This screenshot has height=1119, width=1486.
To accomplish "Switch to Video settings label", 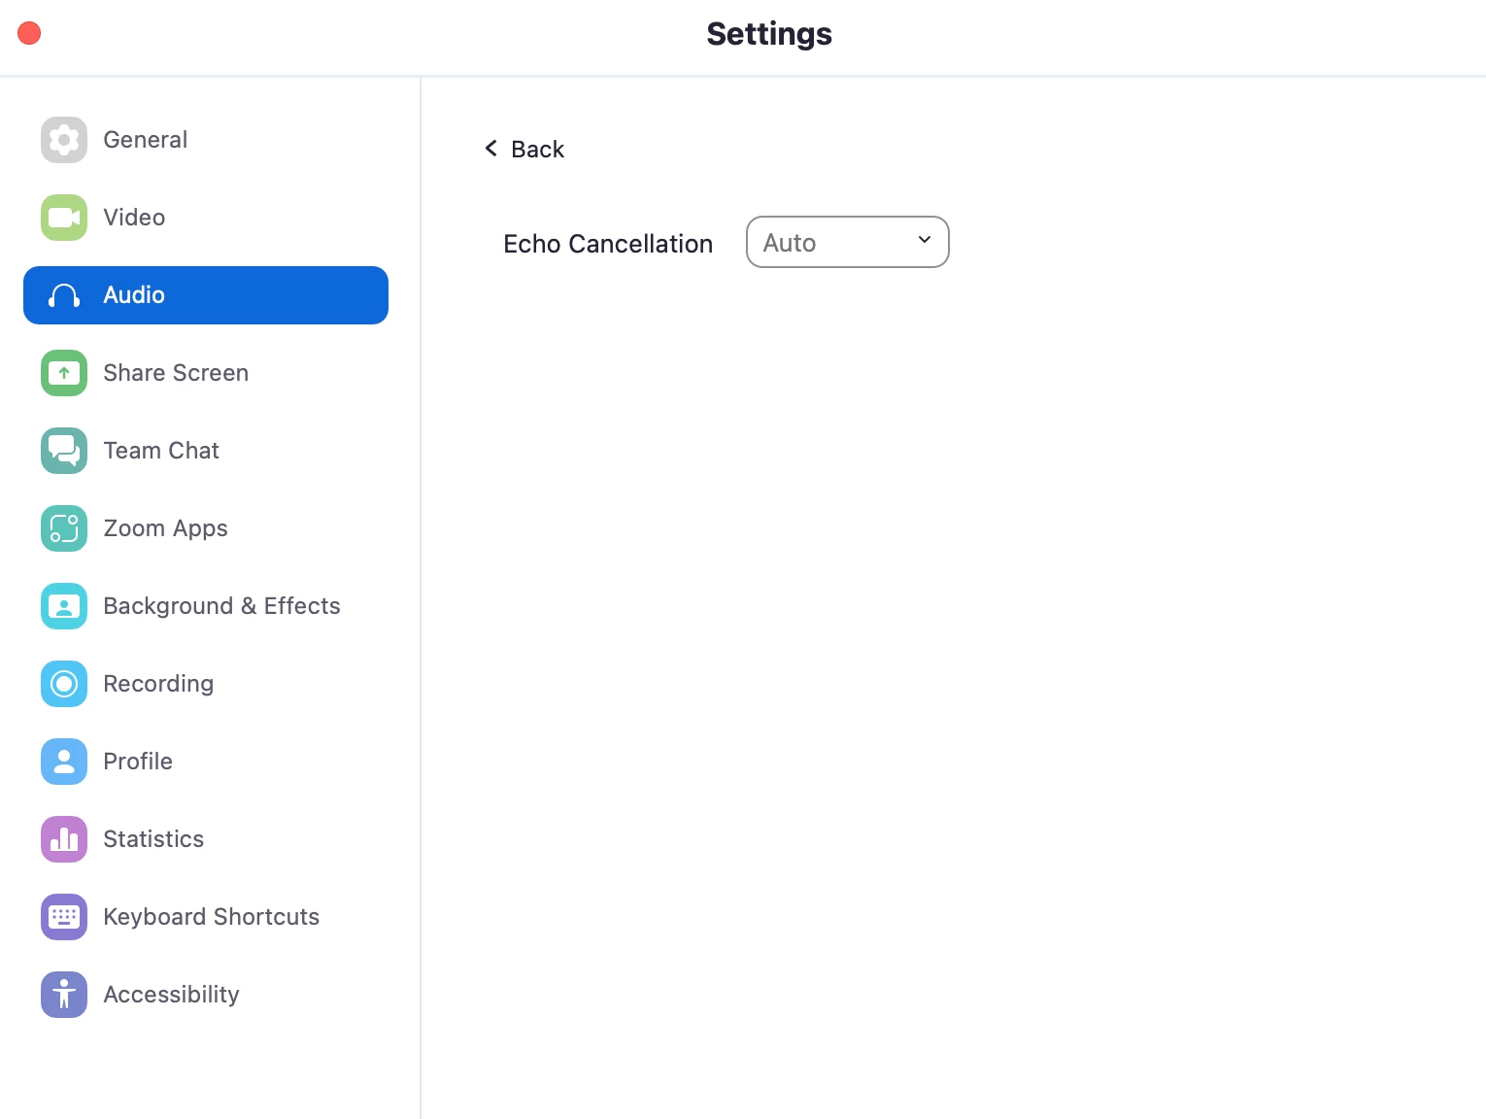I will (x=134, y=218).
